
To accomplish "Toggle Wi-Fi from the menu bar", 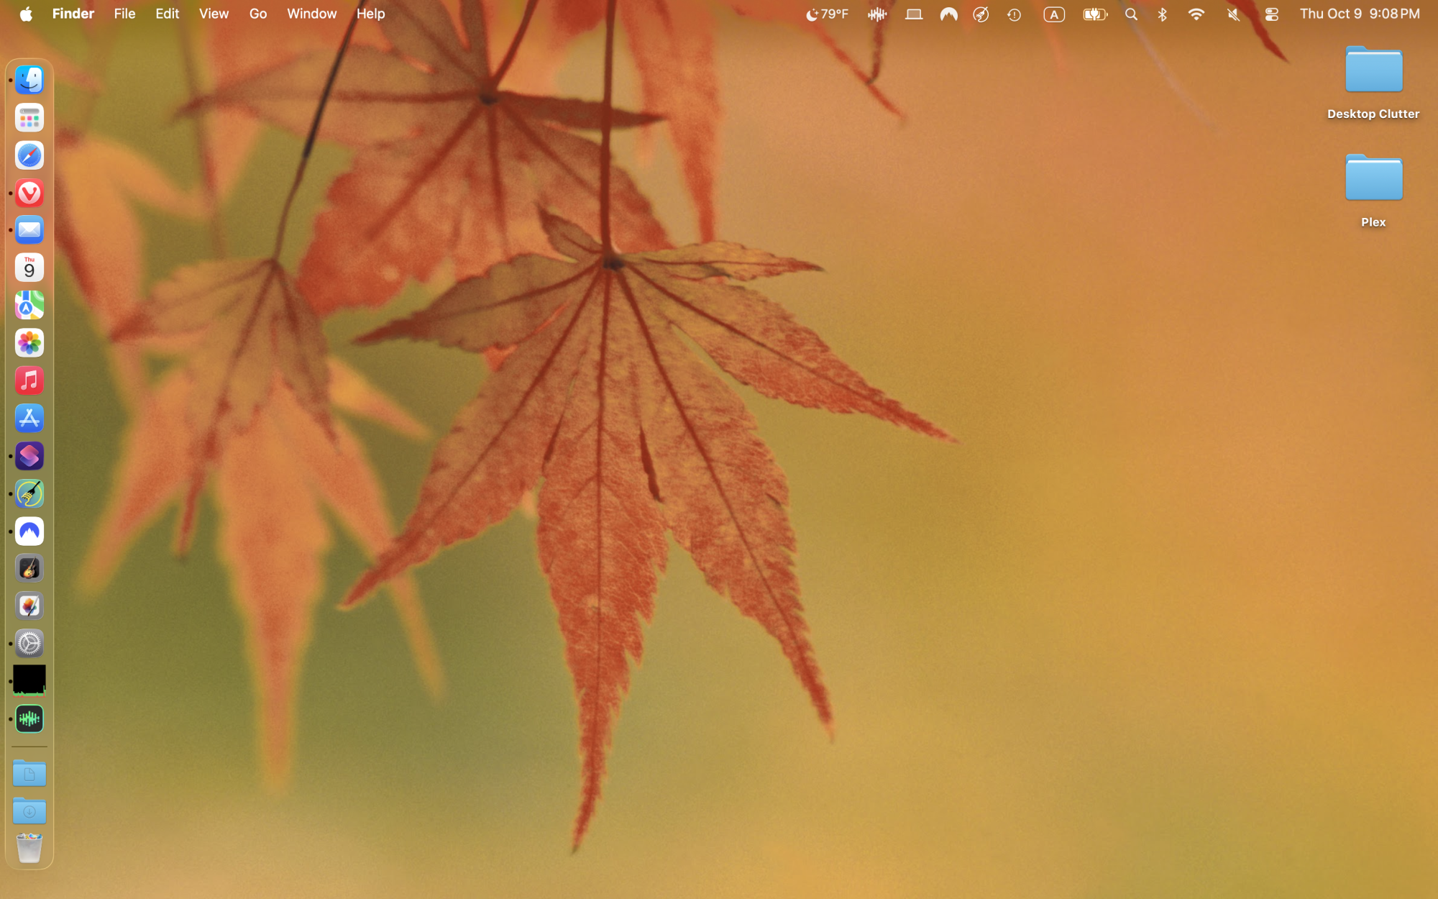I will [x=1196, y=14].
